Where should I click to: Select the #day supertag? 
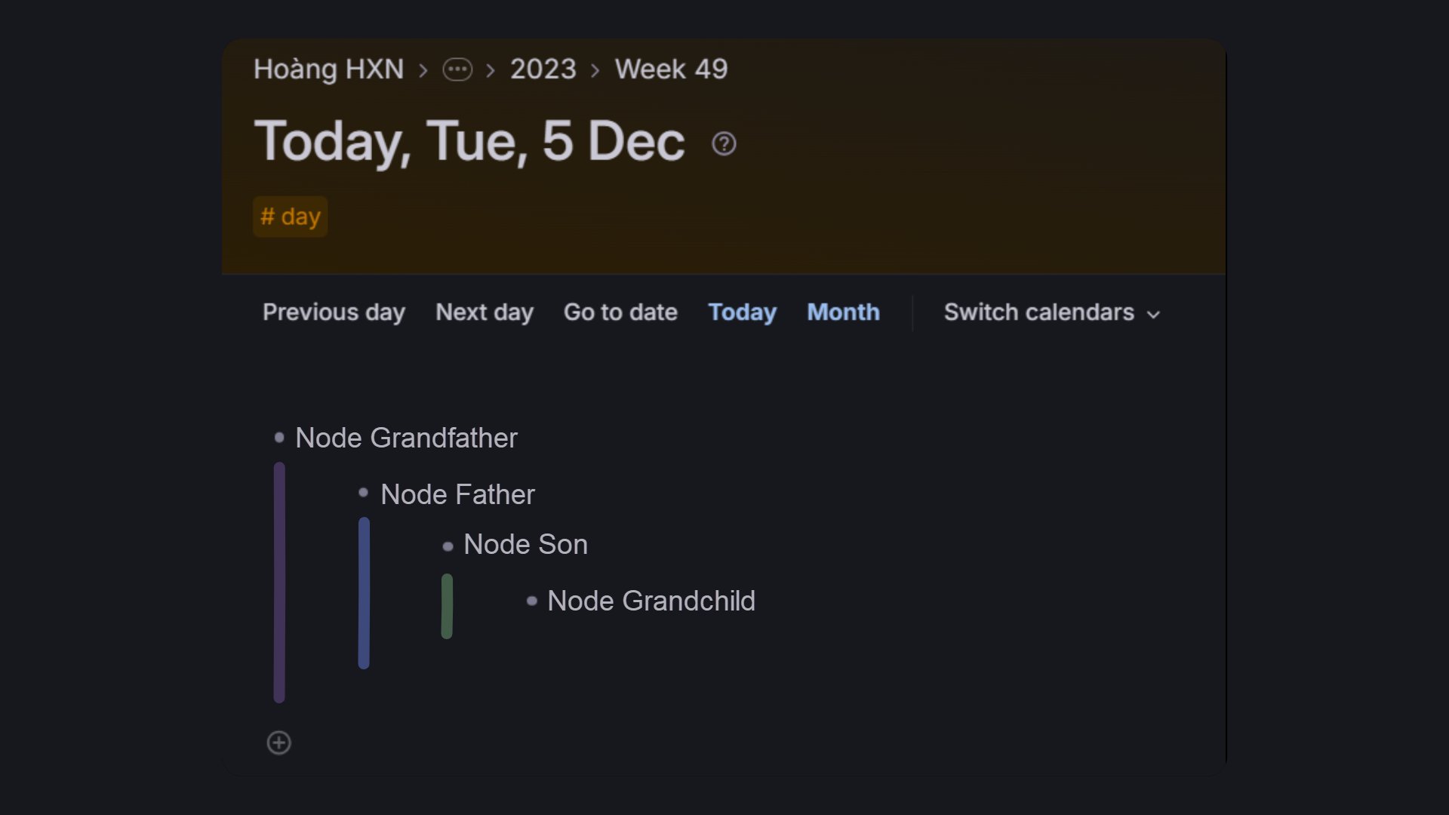pos(291,217)
